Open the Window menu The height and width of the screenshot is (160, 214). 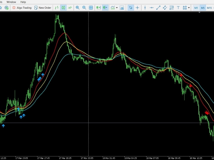(x=11, y=2)
